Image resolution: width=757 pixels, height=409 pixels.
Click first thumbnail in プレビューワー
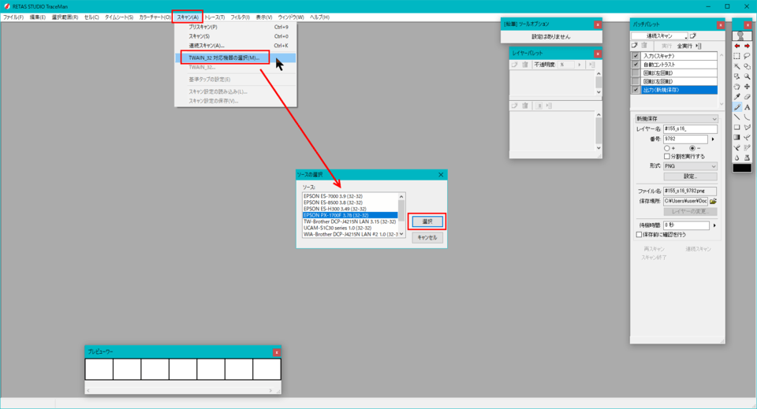[99, 369]
